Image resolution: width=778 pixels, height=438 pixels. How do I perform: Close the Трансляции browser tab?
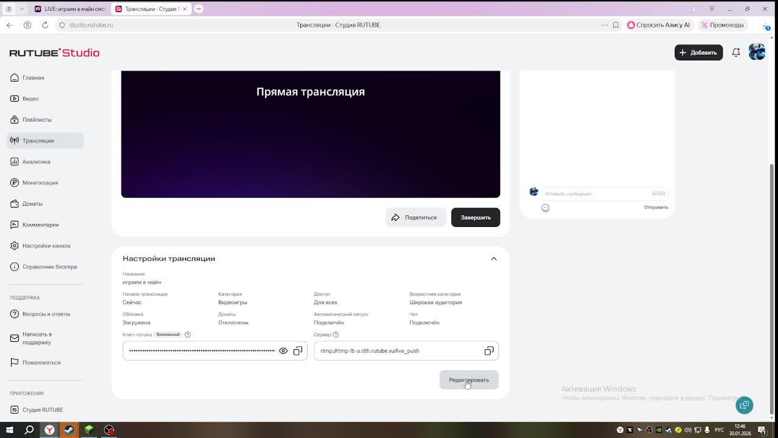(x=185, y=9)
